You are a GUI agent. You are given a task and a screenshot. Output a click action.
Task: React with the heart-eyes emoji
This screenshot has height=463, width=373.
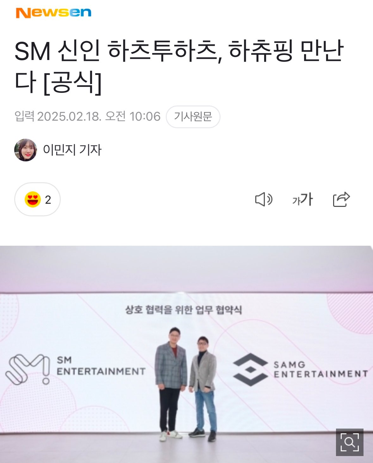coord(33,200)
